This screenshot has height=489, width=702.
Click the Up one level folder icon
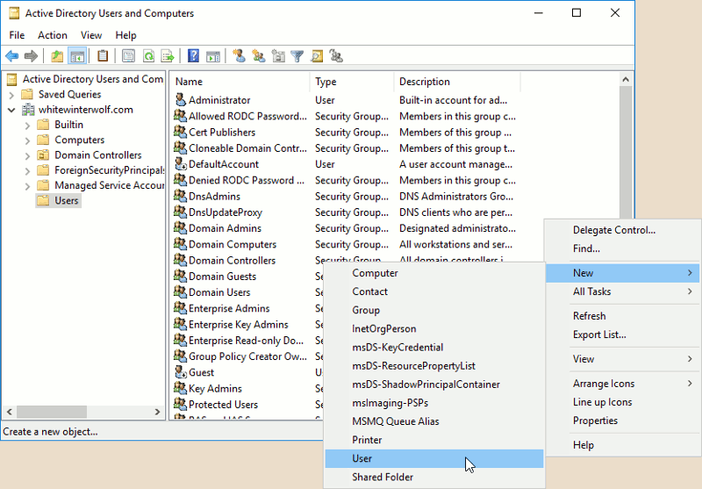click(57, 56)
